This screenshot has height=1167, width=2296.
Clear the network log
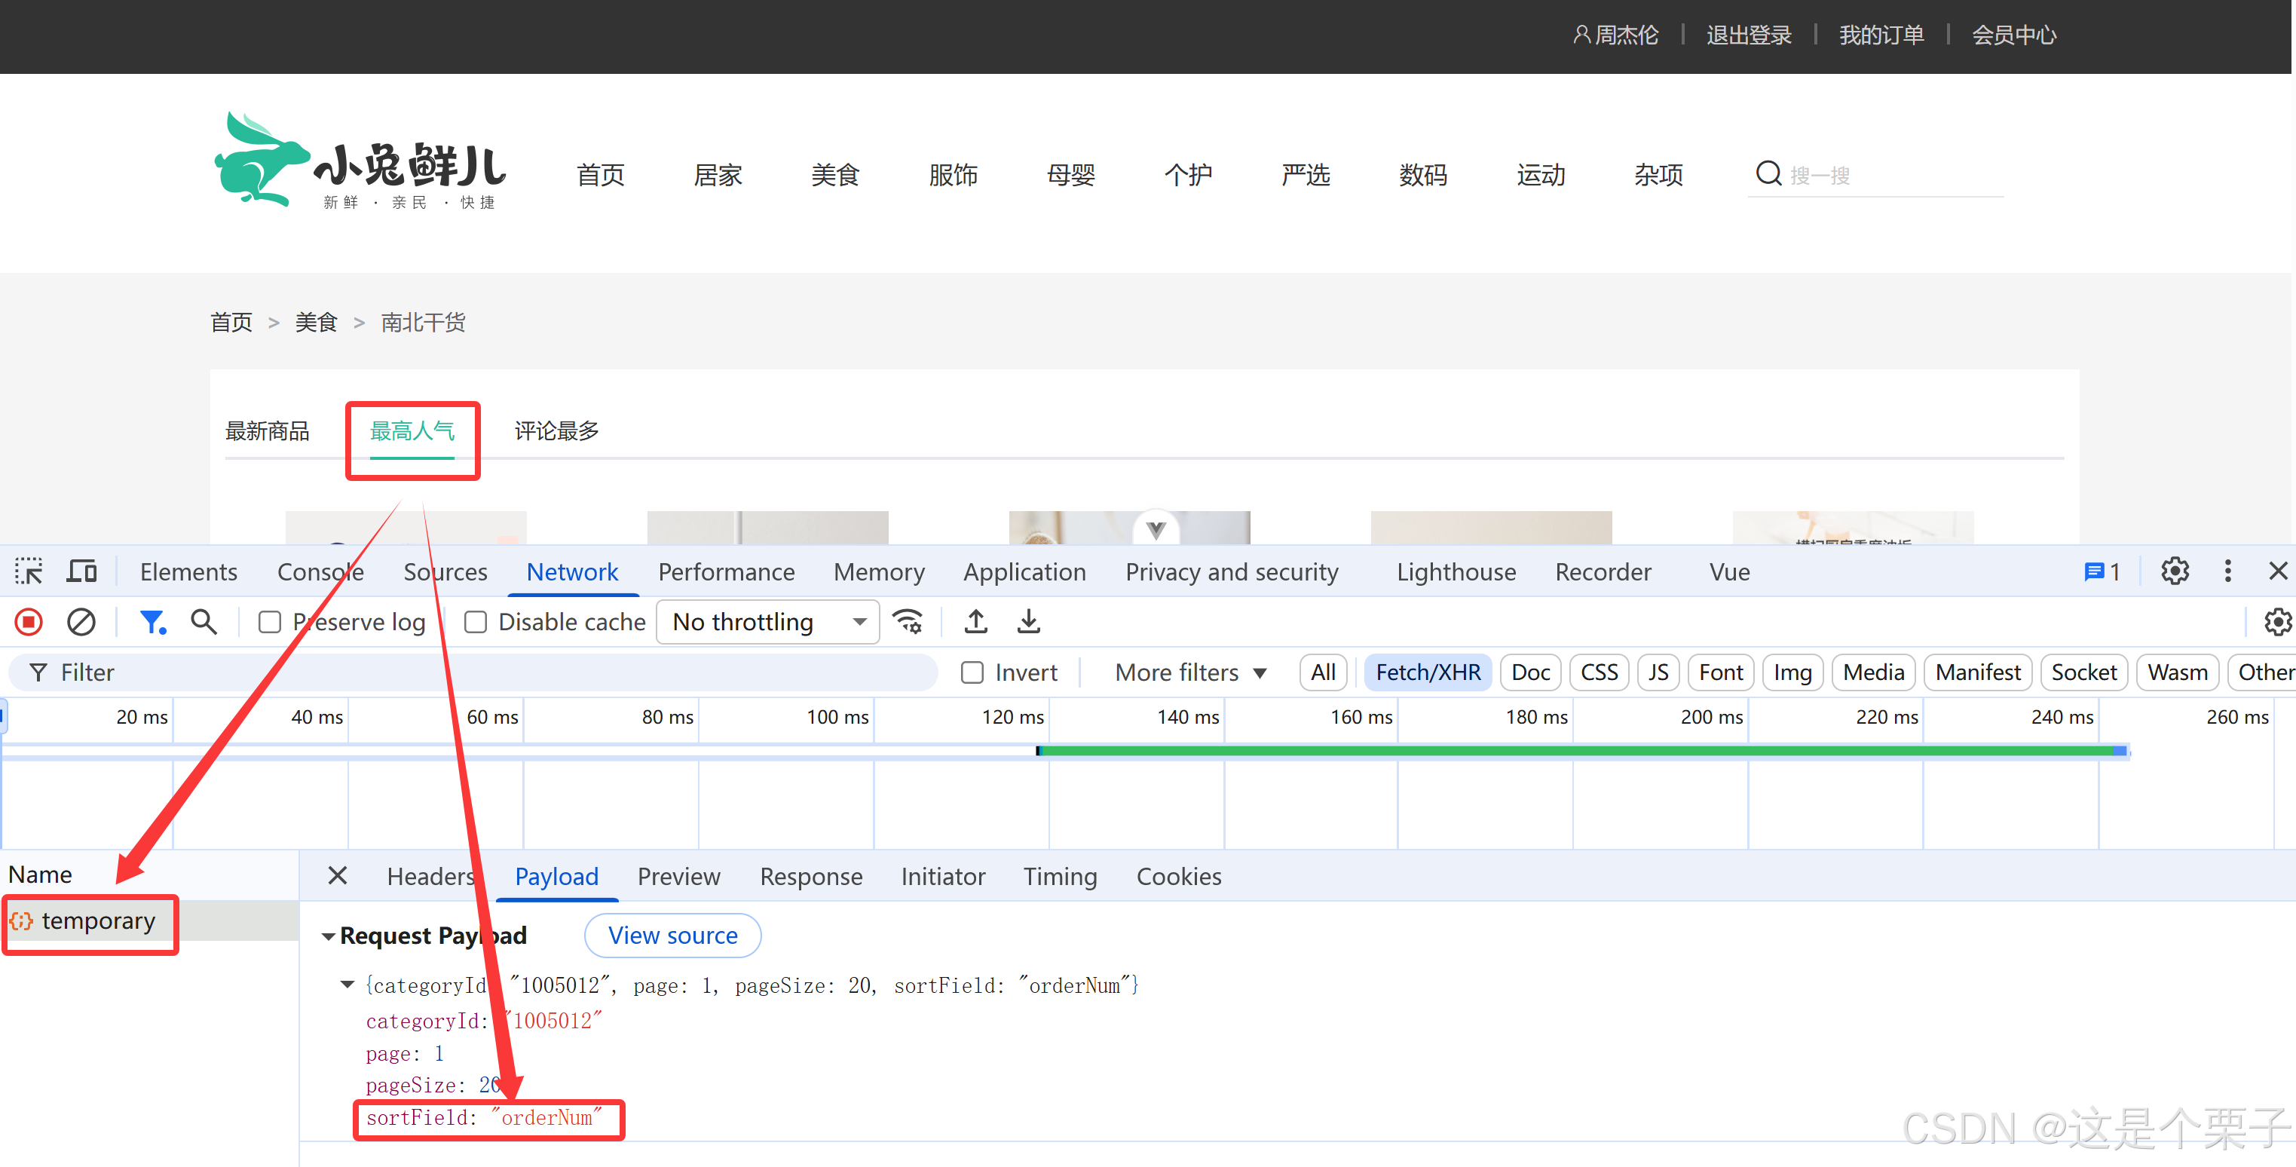81,621
